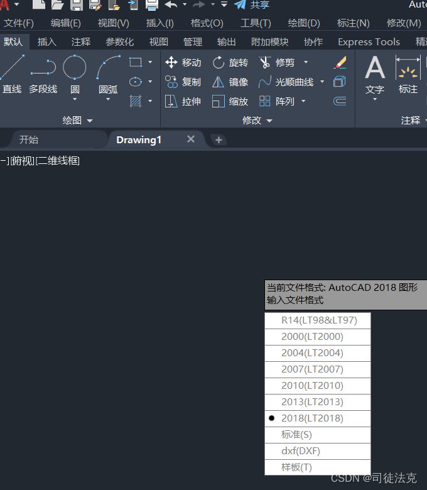Screen dimensions: 427x490
Task: Open the Redo history dropdown arrow
Action: (213, 4)
